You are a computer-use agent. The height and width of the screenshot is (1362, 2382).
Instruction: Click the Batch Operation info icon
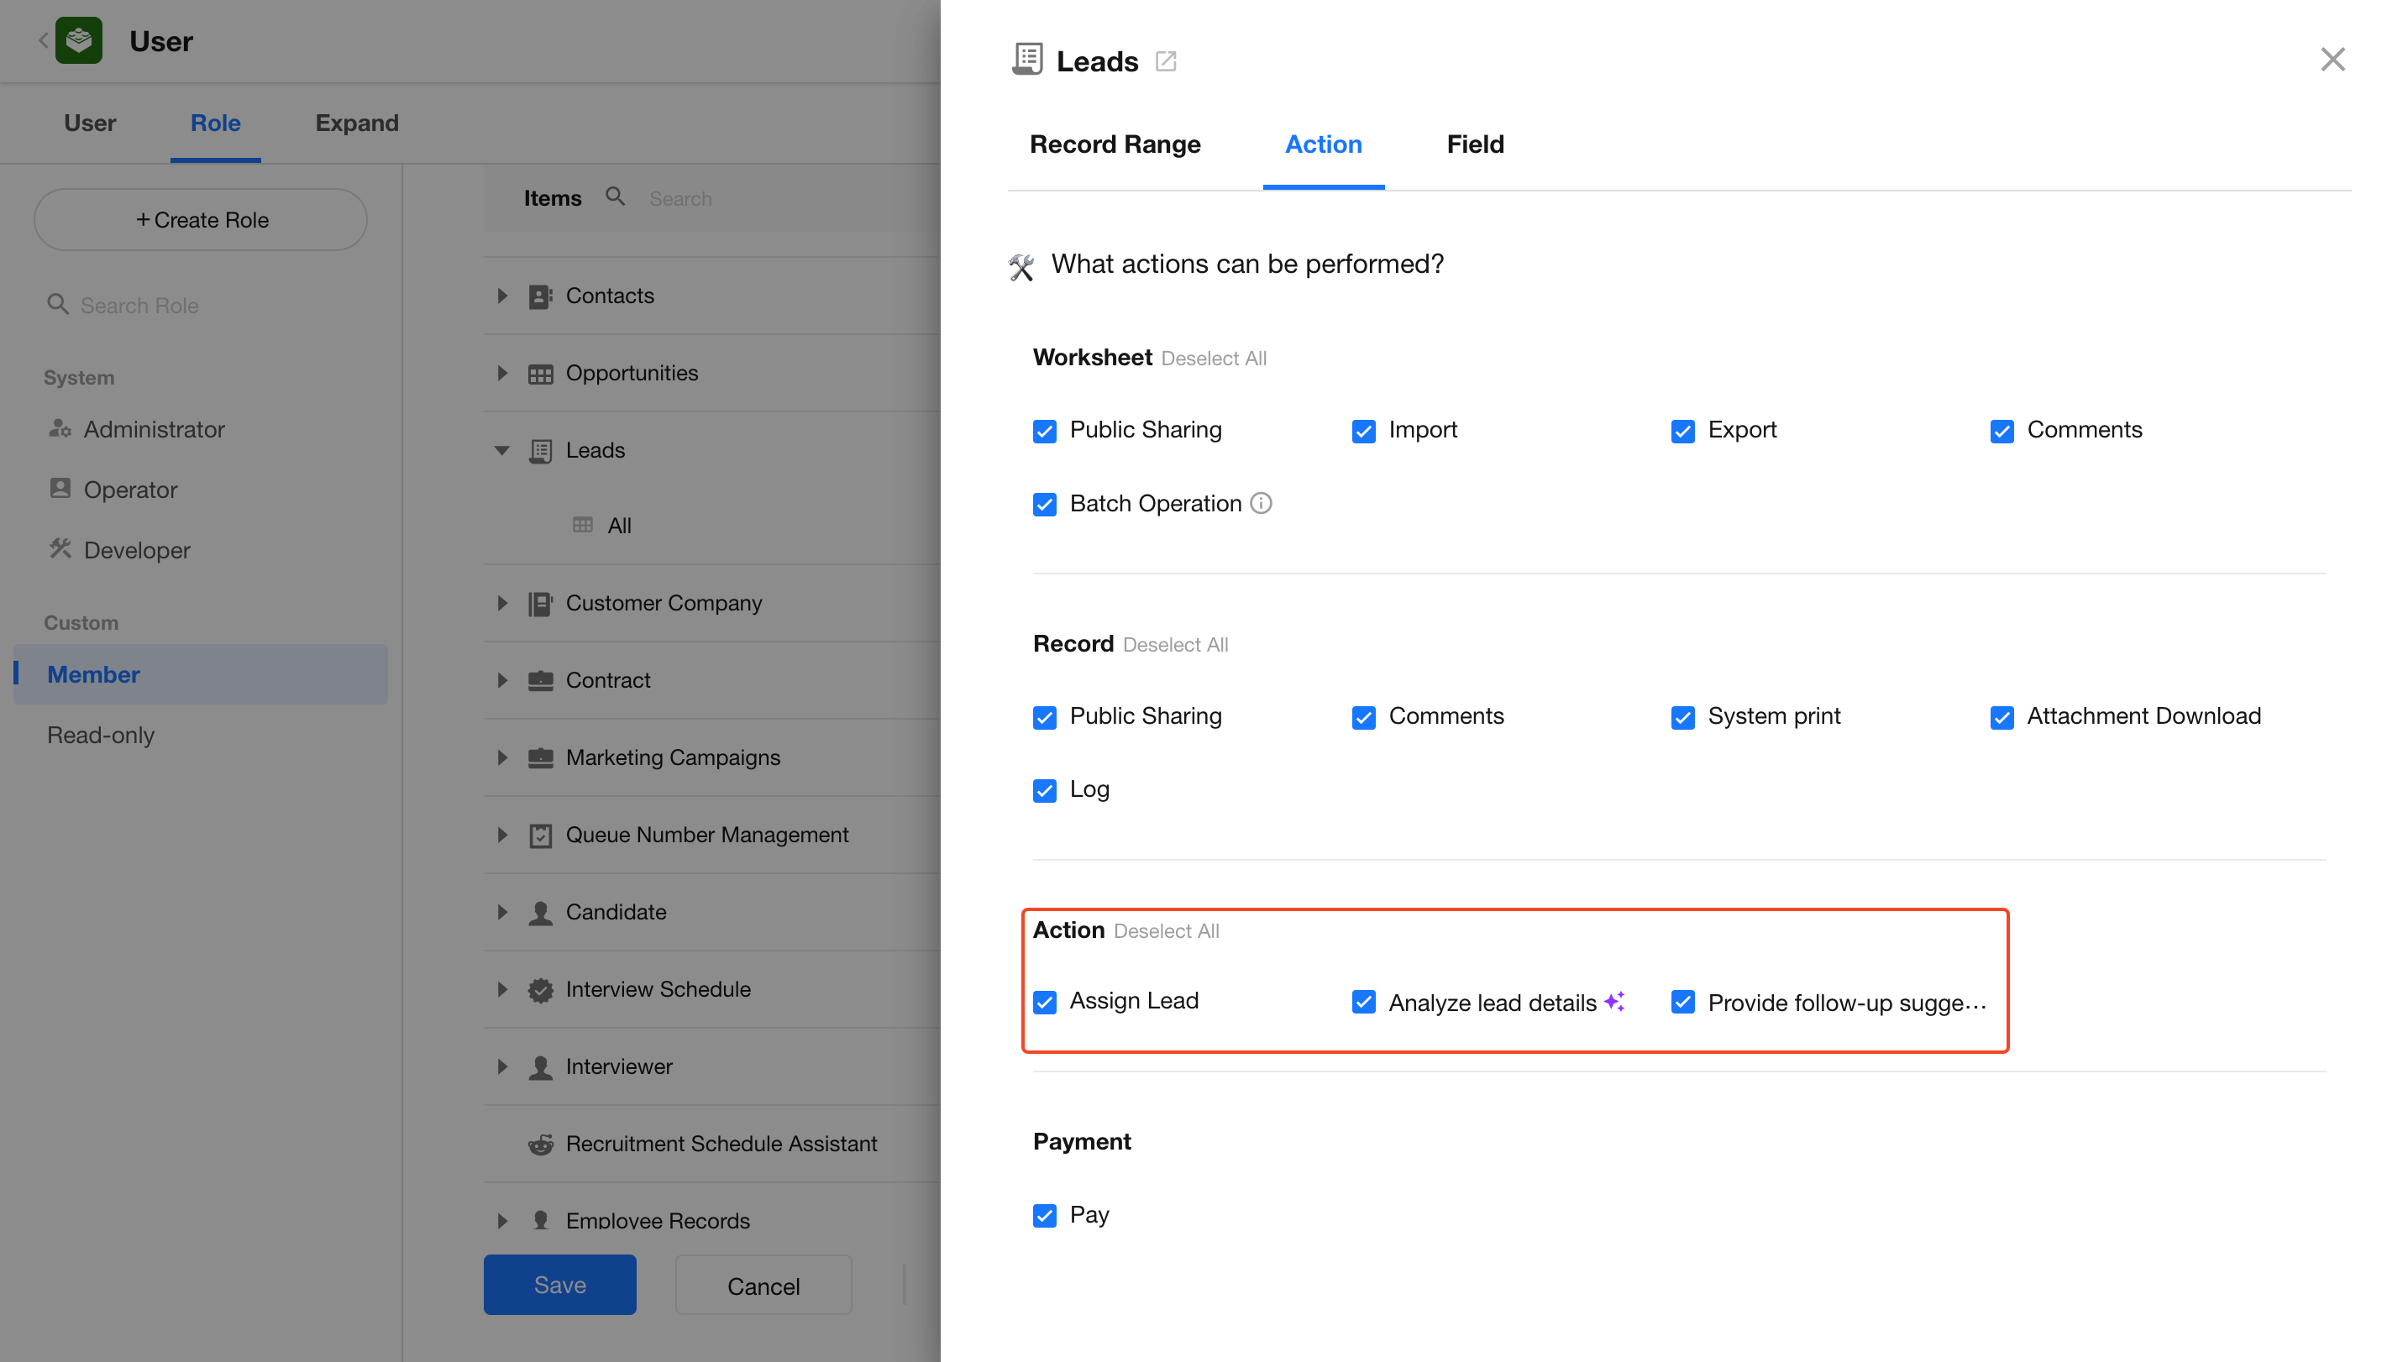pyautogui.click(x=1262, y=503)
